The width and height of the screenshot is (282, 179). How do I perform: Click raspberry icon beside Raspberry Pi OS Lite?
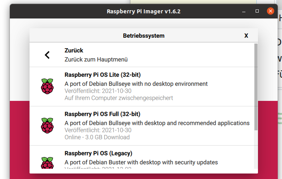(x=47, y=86)
